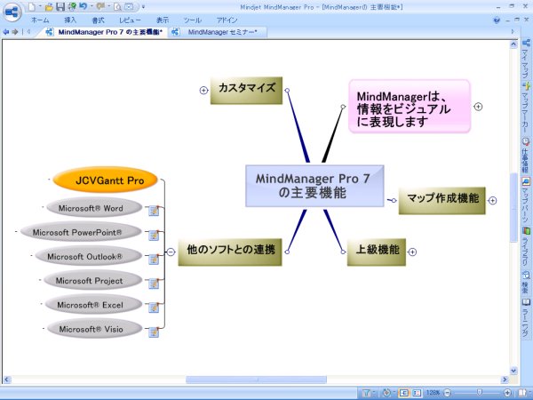Select the Microsoft® Visio topic

94,329
